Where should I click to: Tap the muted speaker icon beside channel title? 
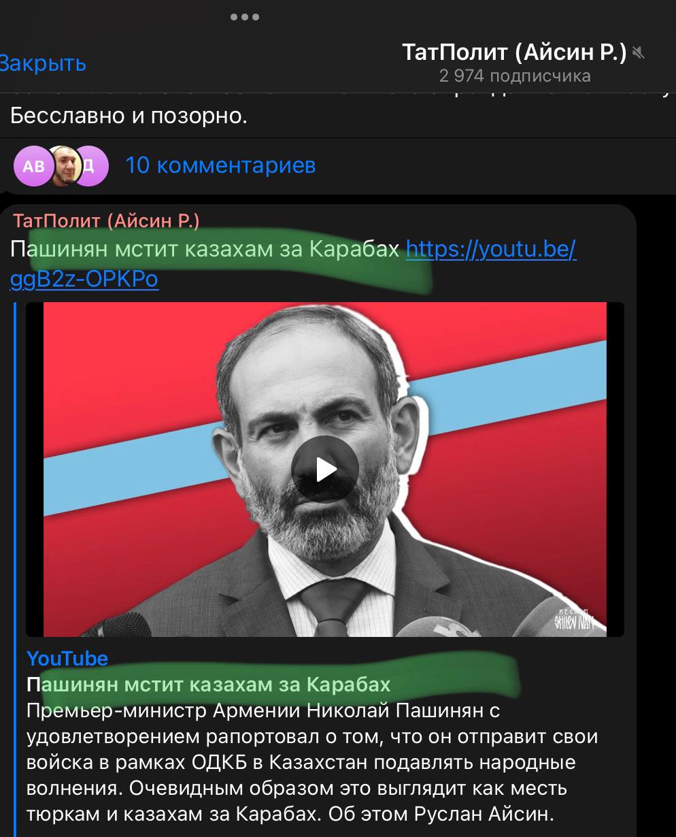[638, 52]
